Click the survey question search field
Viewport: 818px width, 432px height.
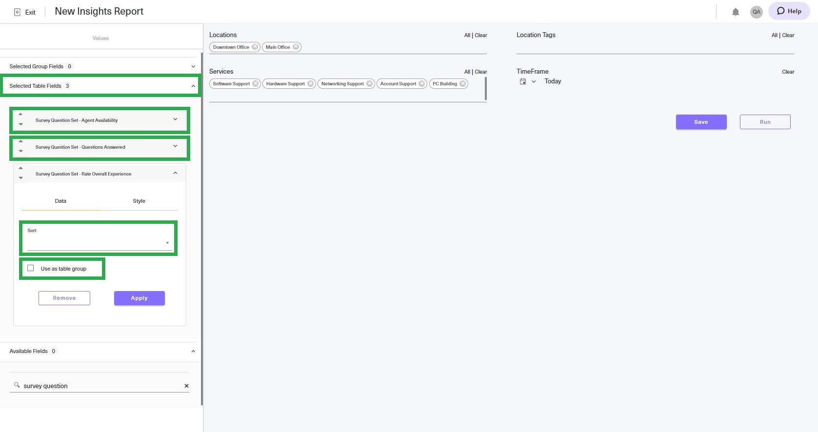[100, 386]
